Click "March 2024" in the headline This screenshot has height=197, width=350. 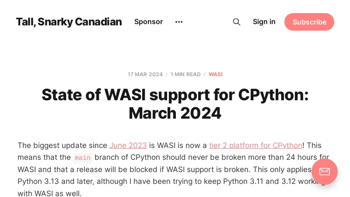tap(175, 113)
